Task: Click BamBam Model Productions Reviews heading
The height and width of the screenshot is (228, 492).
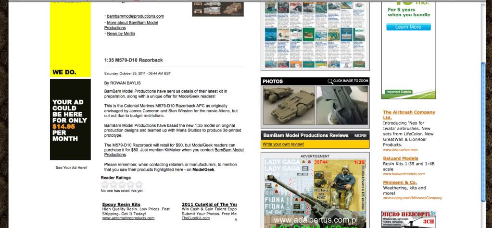Action: click(305, 136)
